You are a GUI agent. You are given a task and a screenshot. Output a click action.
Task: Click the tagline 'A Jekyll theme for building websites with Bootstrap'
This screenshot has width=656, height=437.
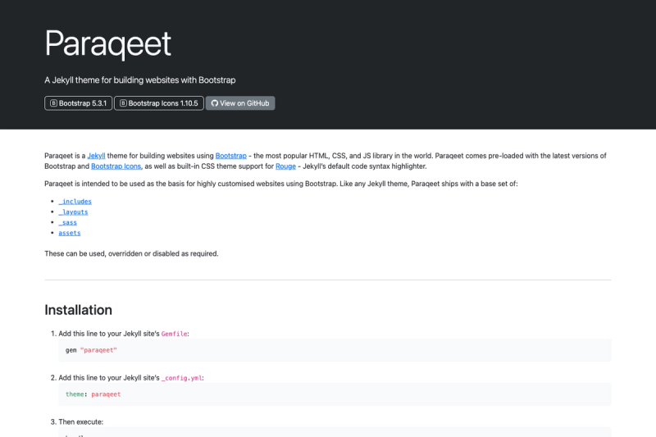coord(140,80)
